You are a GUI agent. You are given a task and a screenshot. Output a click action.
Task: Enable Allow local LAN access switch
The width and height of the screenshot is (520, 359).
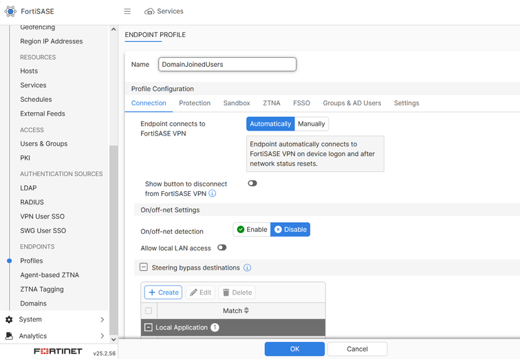point(221,248)
